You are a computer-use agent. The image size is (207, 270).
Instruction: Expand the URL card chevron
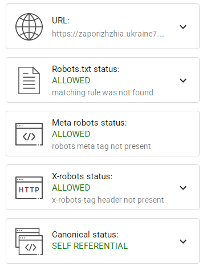point(183,27)
